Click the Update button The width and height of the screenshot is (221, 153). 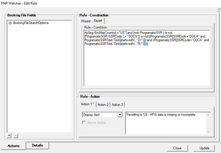[204, 148]
